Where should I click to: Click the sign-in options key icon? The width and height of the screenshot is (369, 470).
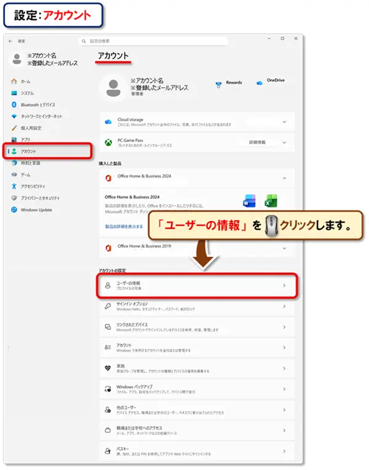(108, 306)
